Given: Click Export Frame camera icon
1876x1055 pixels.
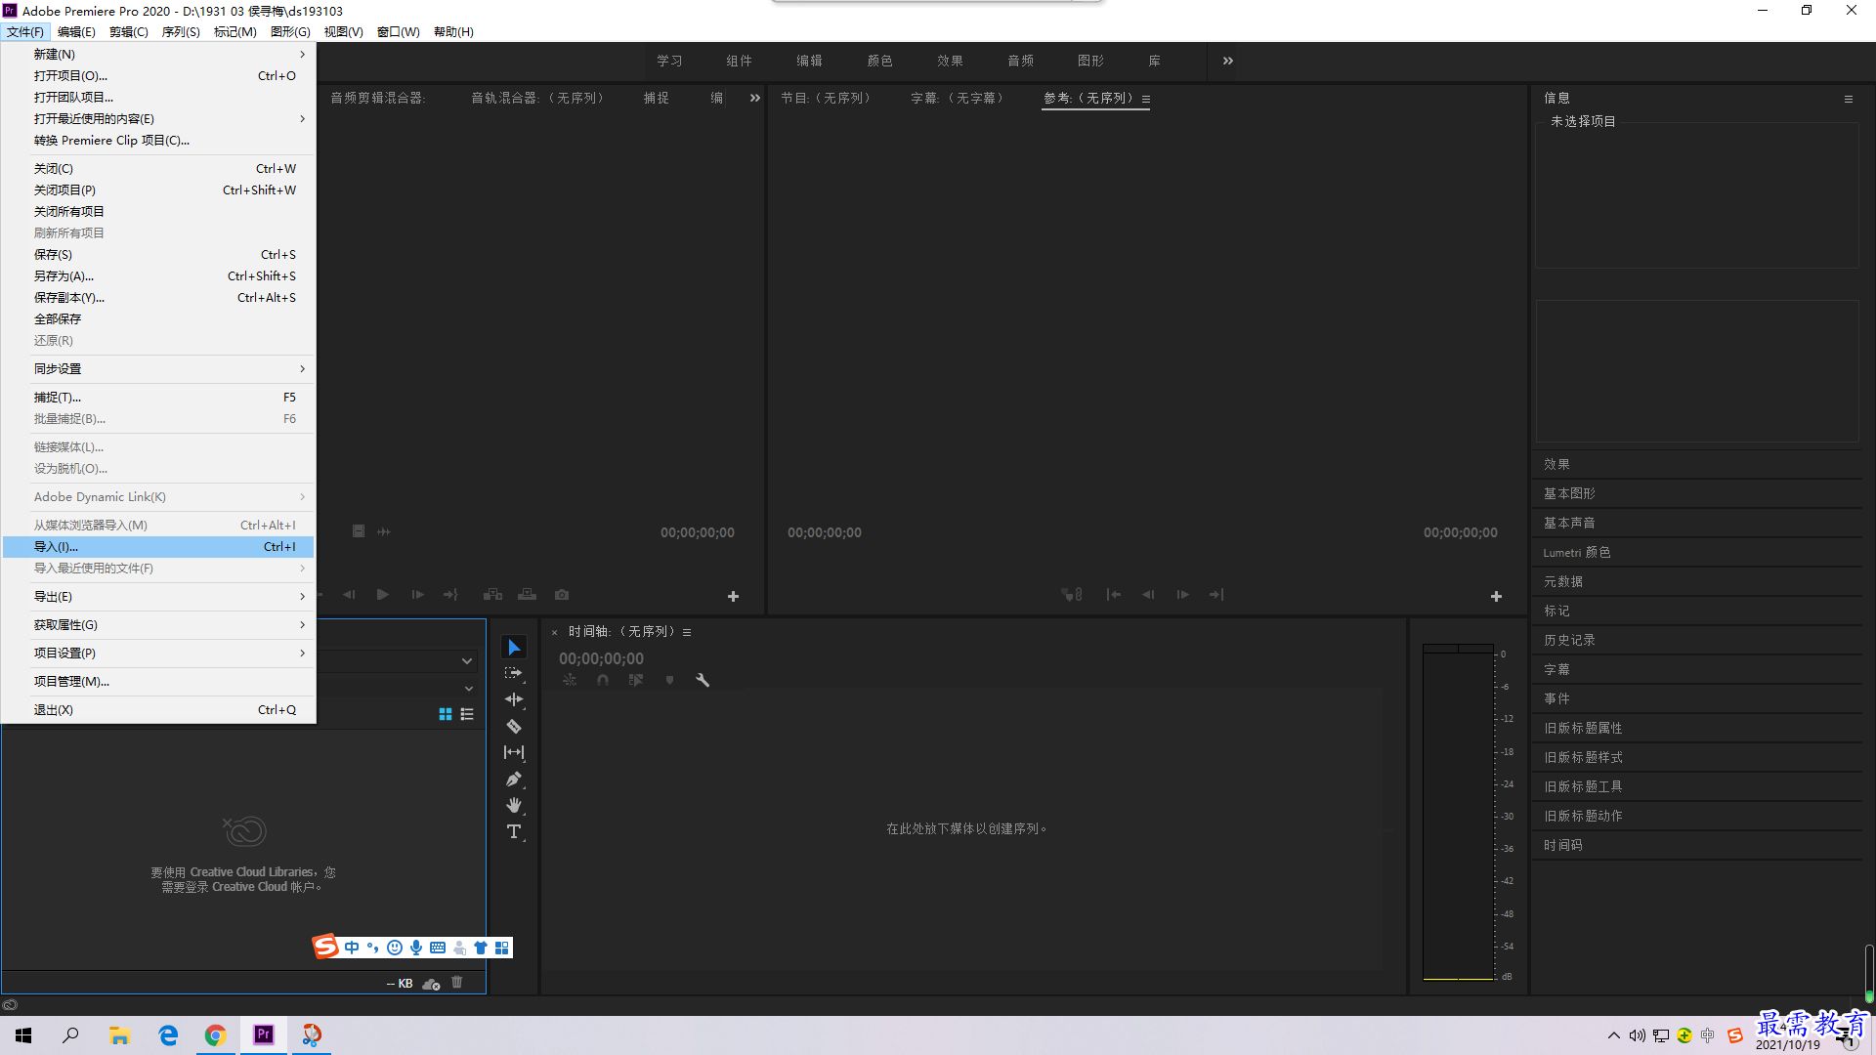Looking at the screenshot, I should (x=562, y=594).
